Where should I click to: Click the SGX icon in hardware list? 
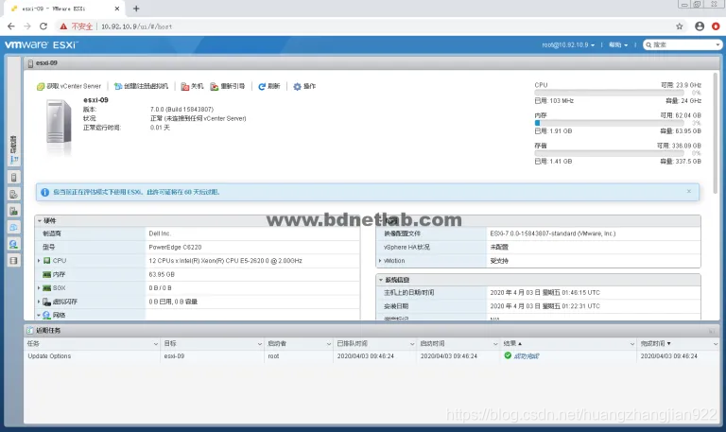click(x=46, y=288)
